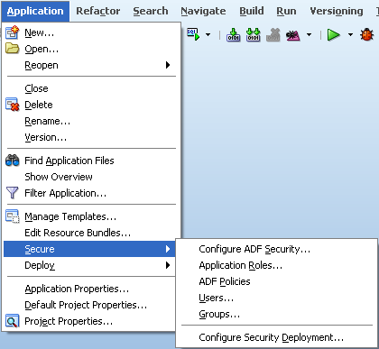
Task: Click the Delete application icon
Action: click(x=13, y=105)
